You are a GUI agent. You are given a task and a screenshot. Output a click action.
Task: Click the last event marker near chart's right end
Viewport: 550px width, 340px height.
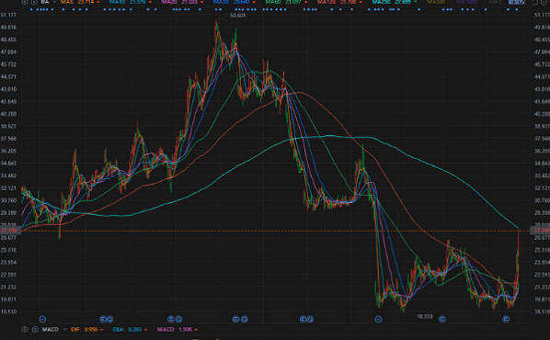coord(506,319)
